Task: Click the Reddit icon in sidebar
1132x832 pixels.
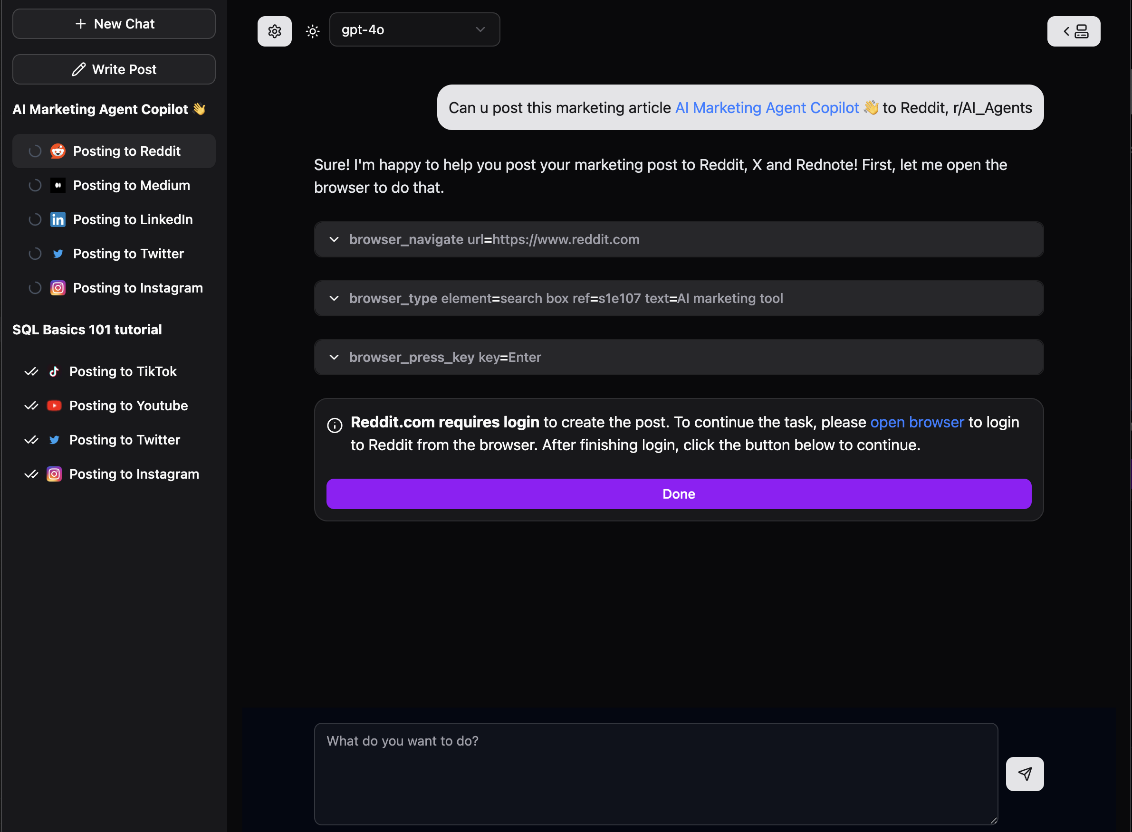Action: coord(58,151)
